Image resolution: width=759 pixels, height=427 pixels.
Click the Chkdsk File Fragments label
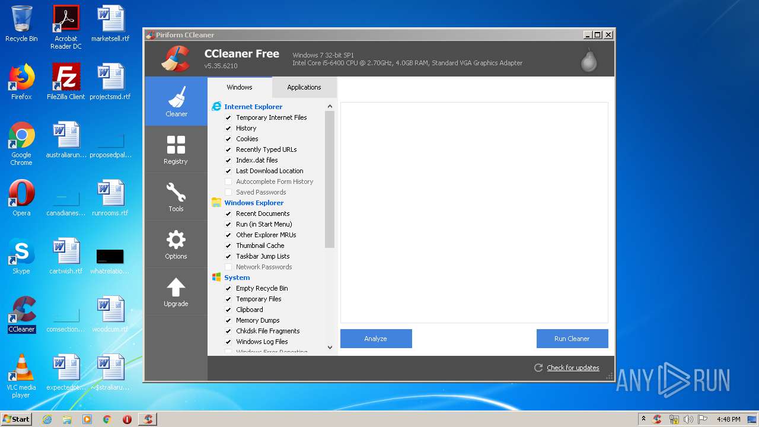[268, 331]
